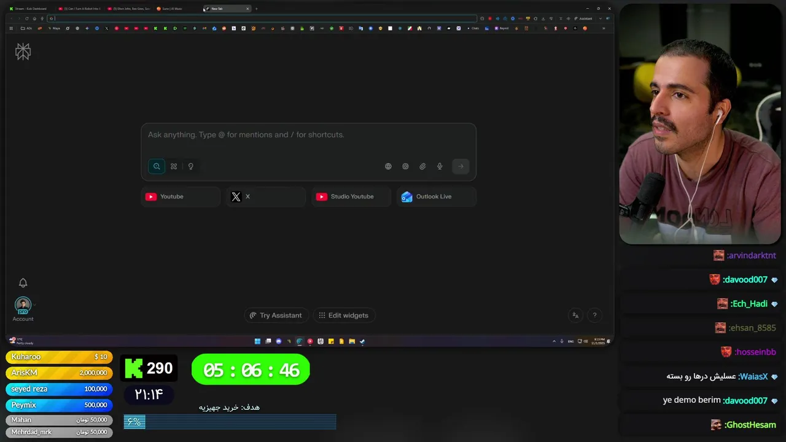Image resolution: width=786 pixels, height=442 pixels.
Task: Click the Try Assistant button
Action: click(x=275, y=316)
